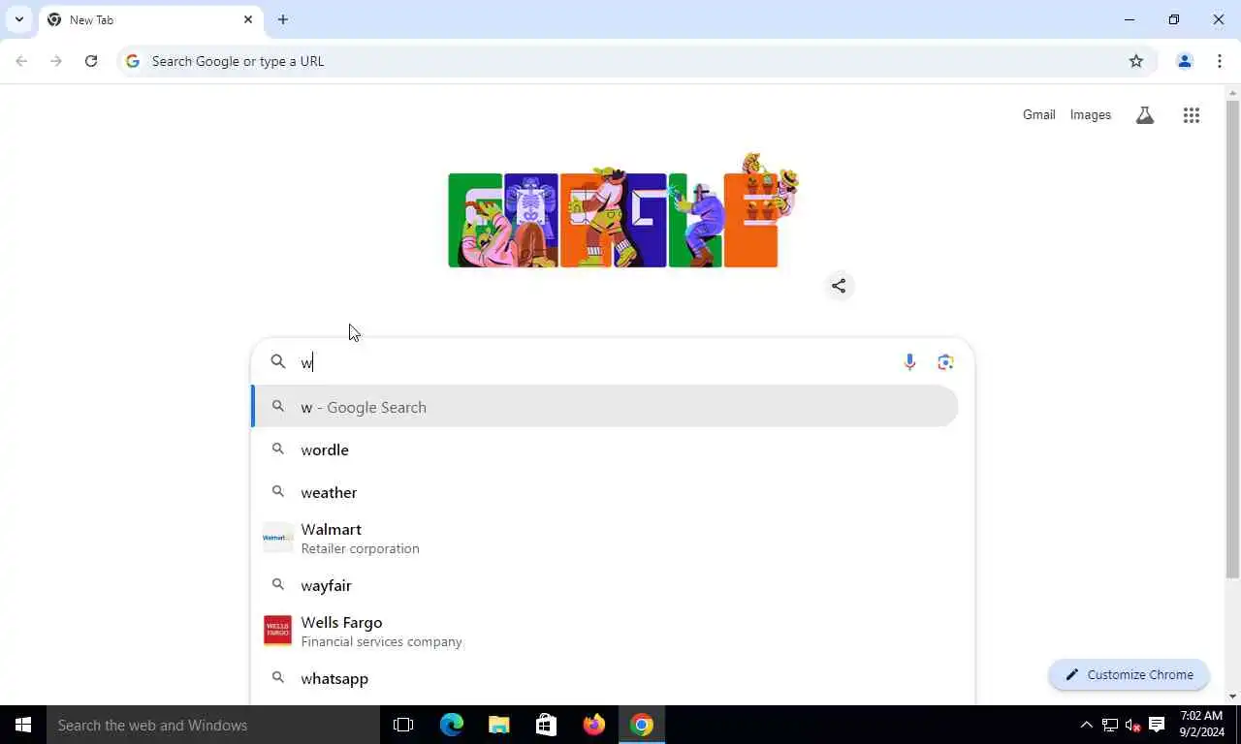Open Google Lens image search icon
1241x744 pixels.
point(946,362)
